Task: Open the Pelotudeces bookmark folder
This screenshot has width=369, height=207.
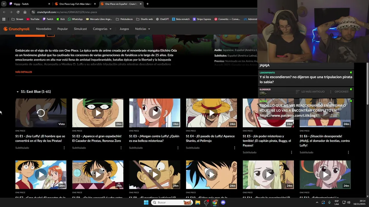Action: click(x=124, y=19)
